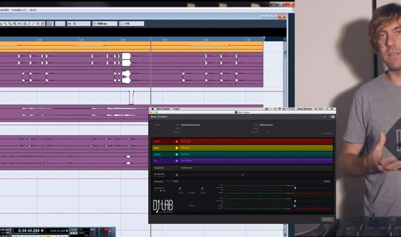Switch to the Expert dynamics tab

pos(175,181)
